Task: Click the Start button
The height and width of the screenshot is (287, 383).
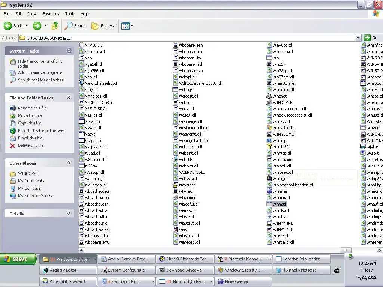Action: click(18, 259)
